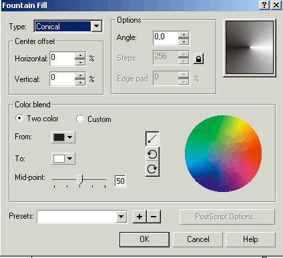
Task: Remove preset with the minus button
Action: click(x=154, y=217)
